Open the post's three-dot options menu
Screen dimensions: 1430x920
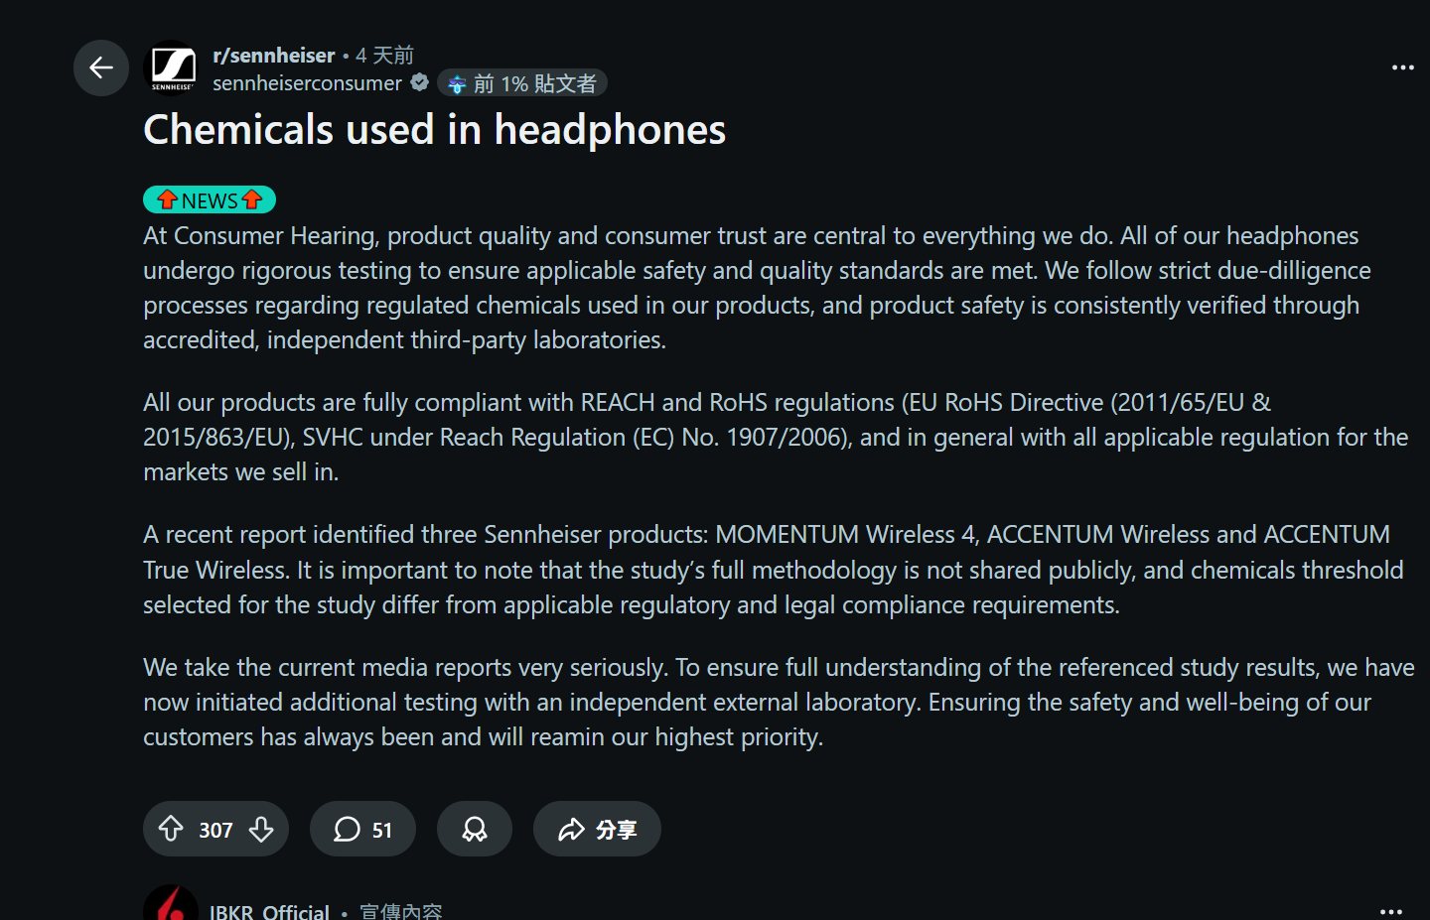pos(1402,67)
